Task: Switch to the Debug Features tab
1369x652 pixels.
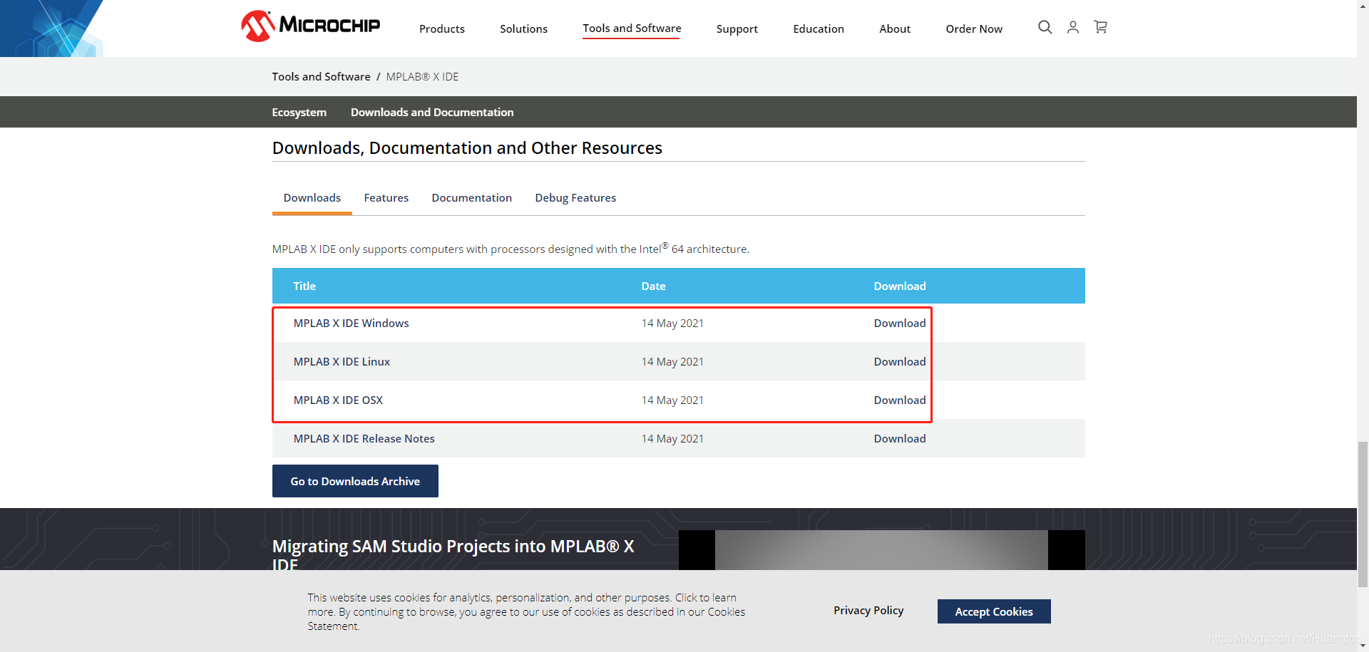Action: click(x=575, y=197)
